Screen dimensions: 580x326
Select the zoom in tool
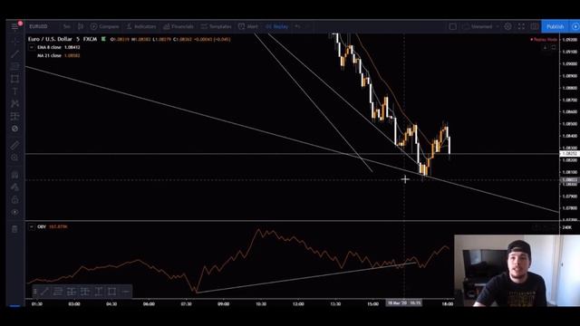14,158
